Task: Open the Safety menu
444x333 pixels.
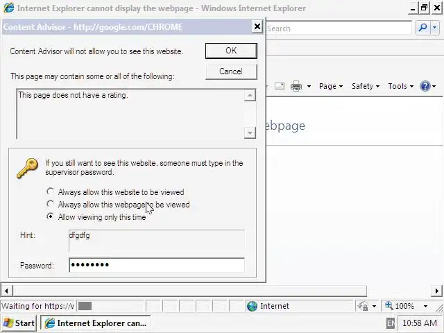Action: (366, 86)
